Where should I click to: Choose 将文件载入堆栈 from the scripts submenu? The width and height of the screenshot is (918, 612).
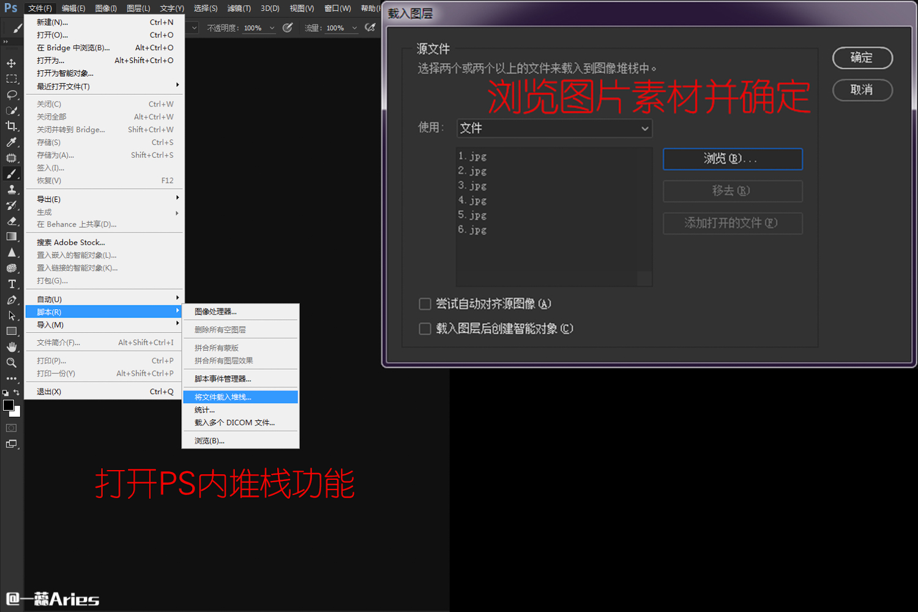(240, 397)
